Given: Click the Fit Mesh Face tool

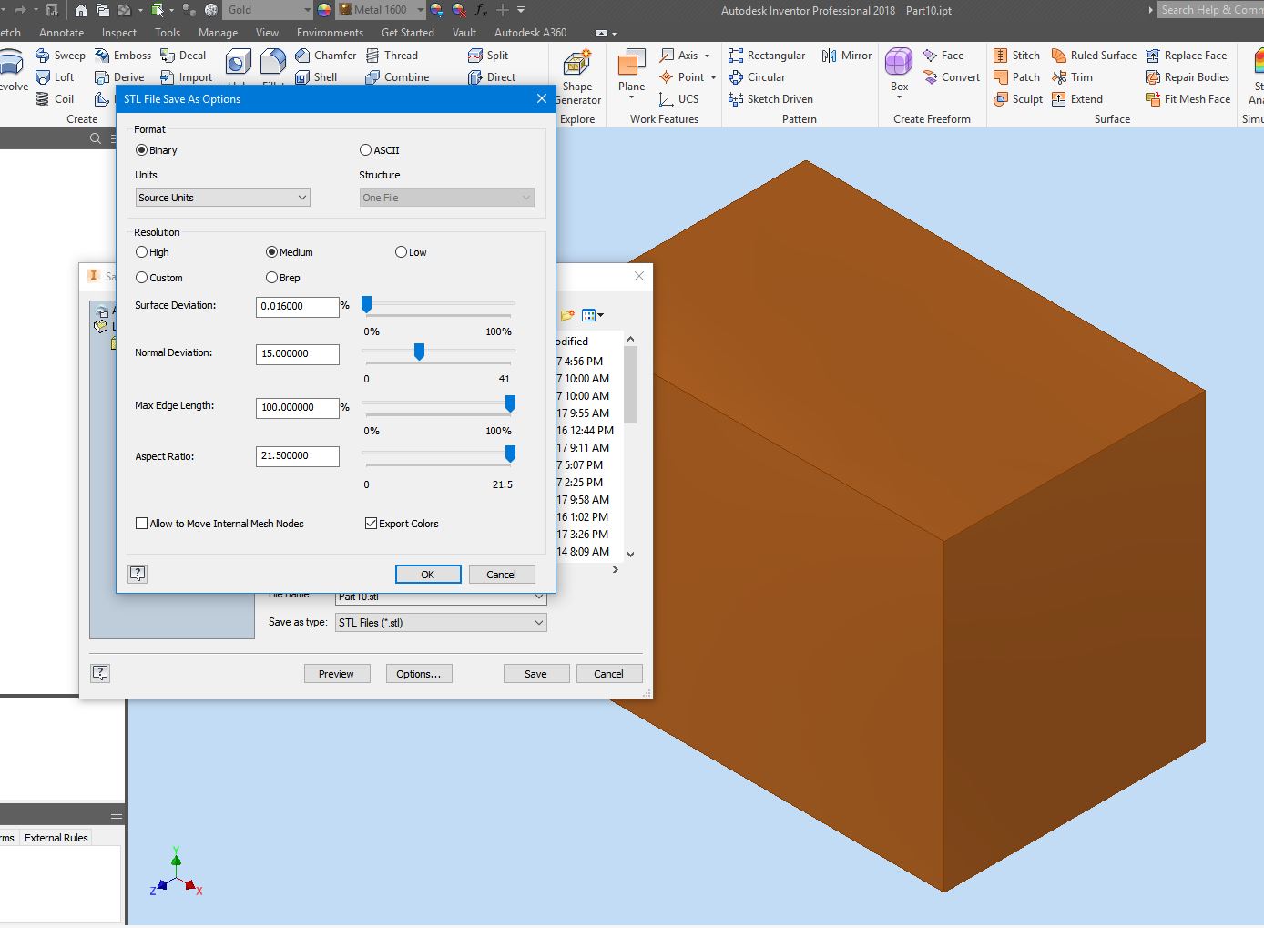Looking at the screenshot, I should tap(1188, 99).
